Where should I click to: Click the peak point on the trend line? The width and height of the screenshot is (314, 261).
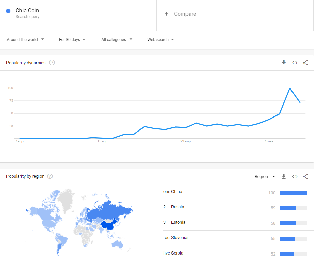coord(290,88)
